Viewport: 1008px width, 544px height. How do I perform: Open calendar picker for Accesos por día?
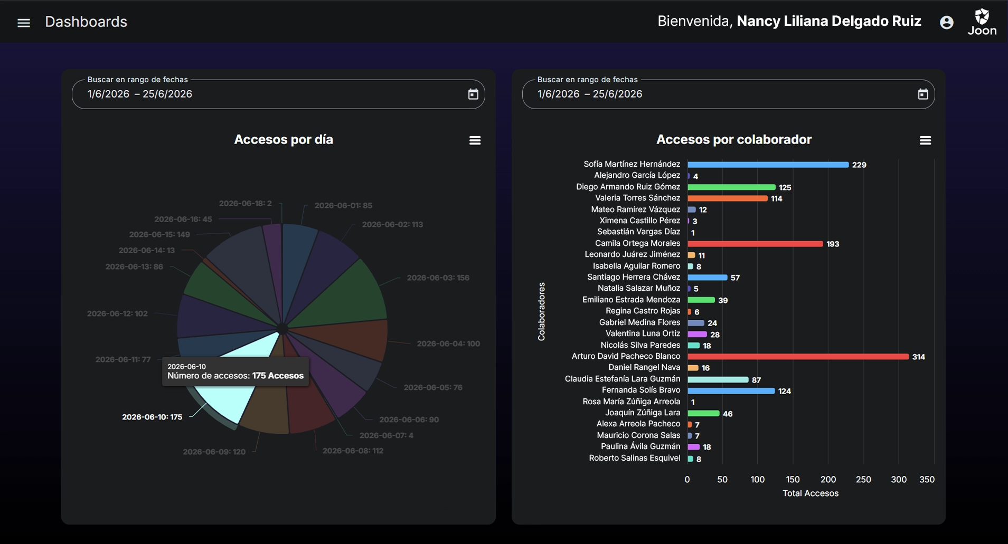(473, 94)
